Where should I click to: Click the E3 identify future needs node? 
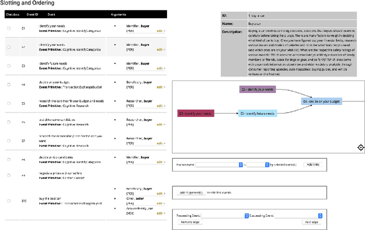[x=255, y=114]
